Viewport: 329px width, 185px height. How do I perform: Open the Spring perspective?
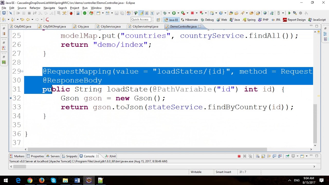point(249,20)
